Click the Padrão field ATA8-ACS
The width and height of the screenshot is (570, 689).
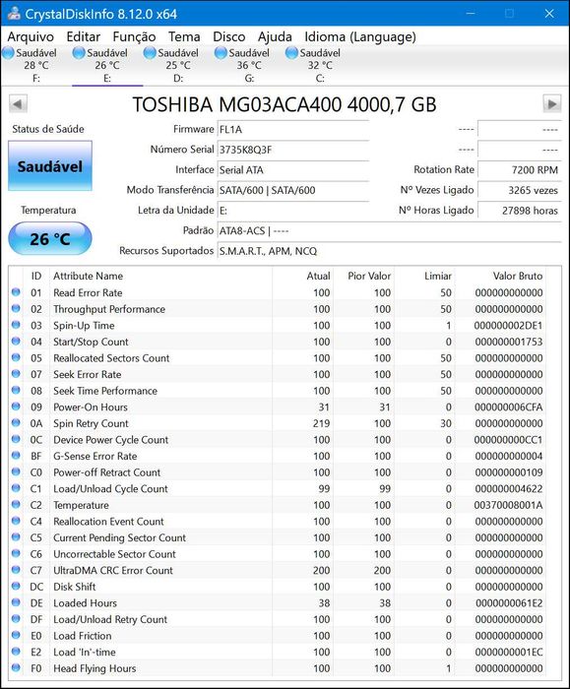[x=390, y=231]
